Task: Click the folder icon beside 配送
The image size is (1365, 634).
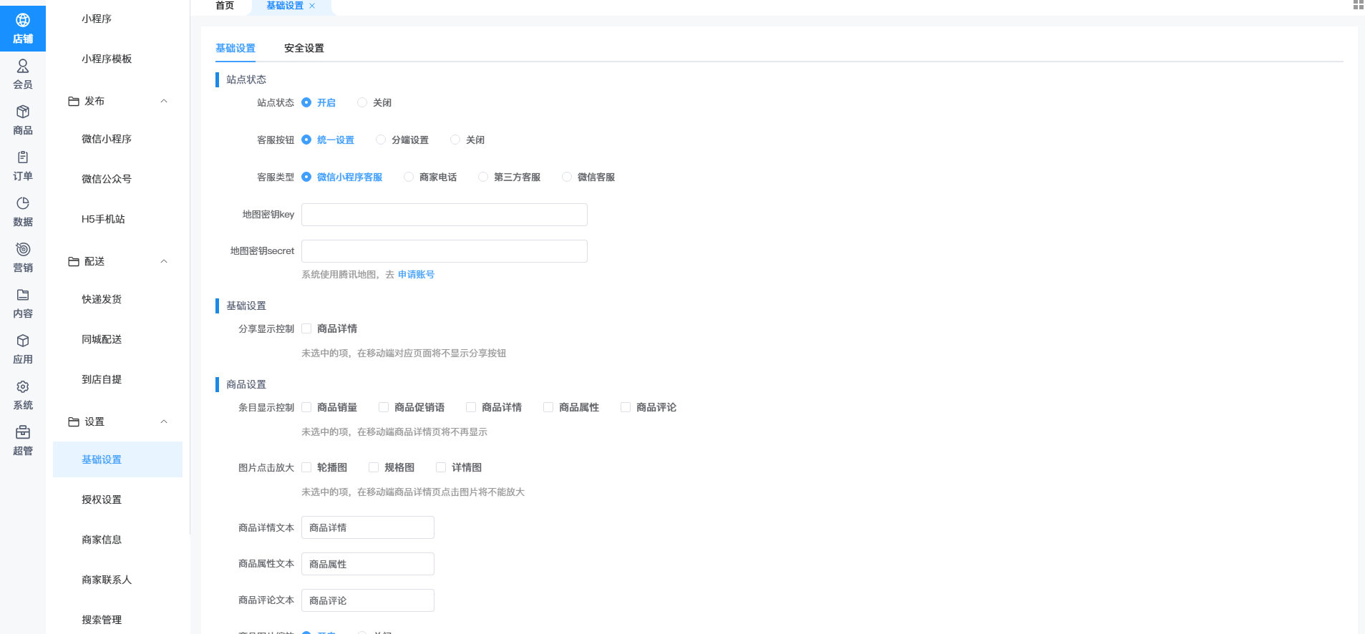Action: [x=73, y=262]
